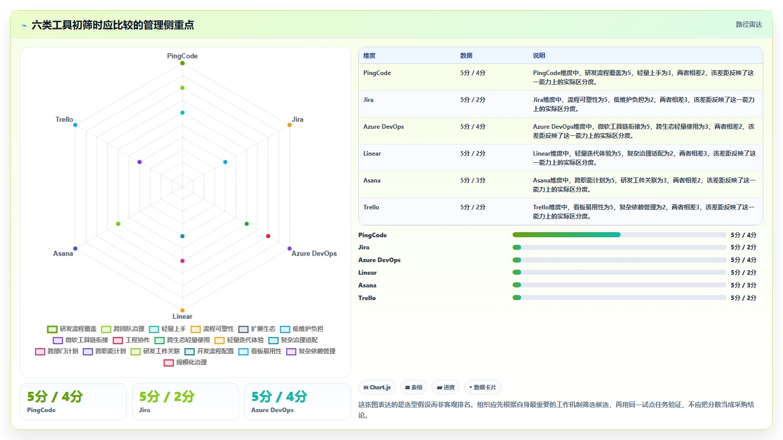Click the 进度 chip
The width and height of the screenshot is (783, 440).
click(446, 387)
